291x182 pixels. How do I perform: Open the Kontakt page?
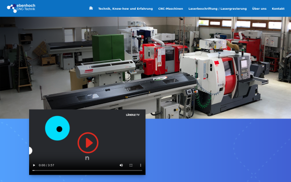coord(278,9)
